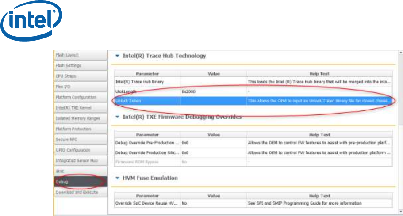Open the Platform Protection tab
Image resolution: width=403 pixels, height=216 pixels.
point(81,129)
